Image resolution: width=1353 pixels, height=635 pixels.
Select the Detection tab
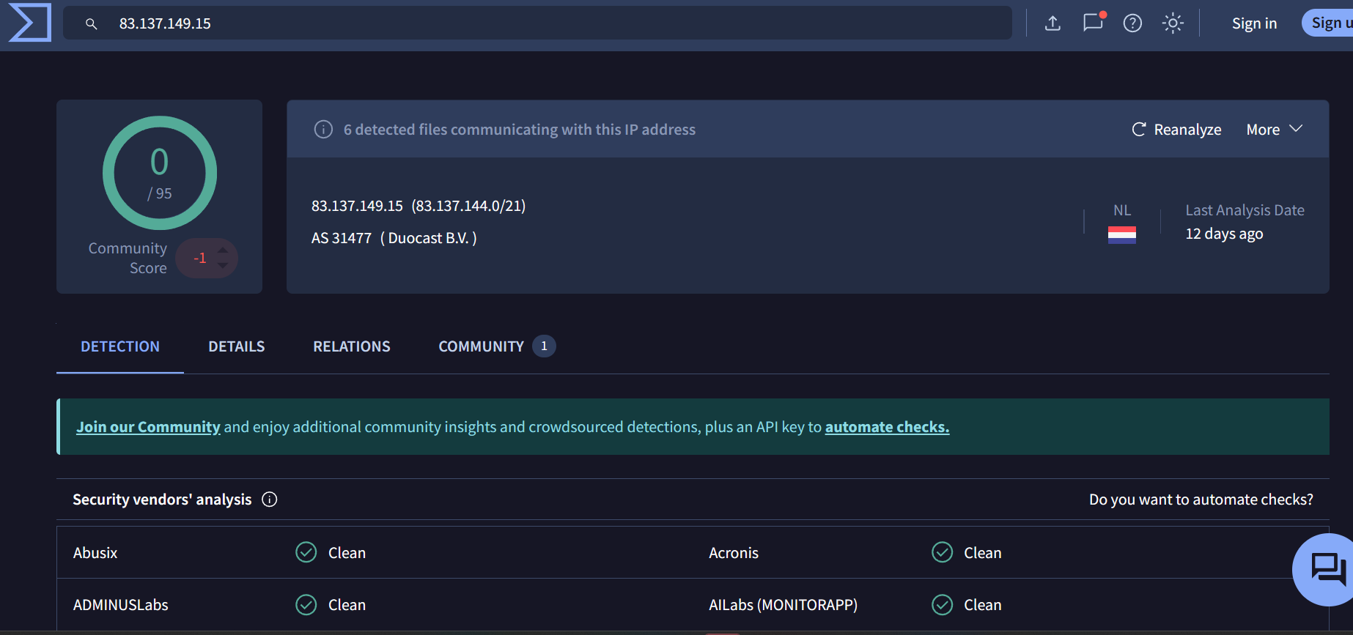point(120,346)
